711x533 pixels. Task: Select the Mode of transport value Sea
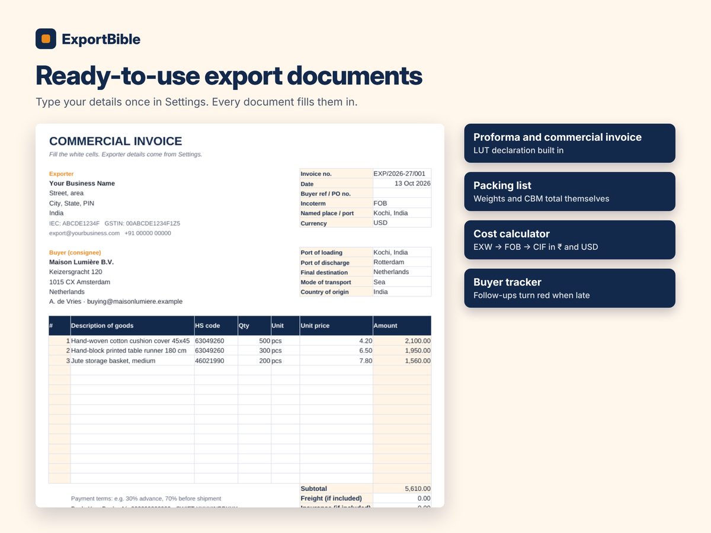click(x=402, y=282)
